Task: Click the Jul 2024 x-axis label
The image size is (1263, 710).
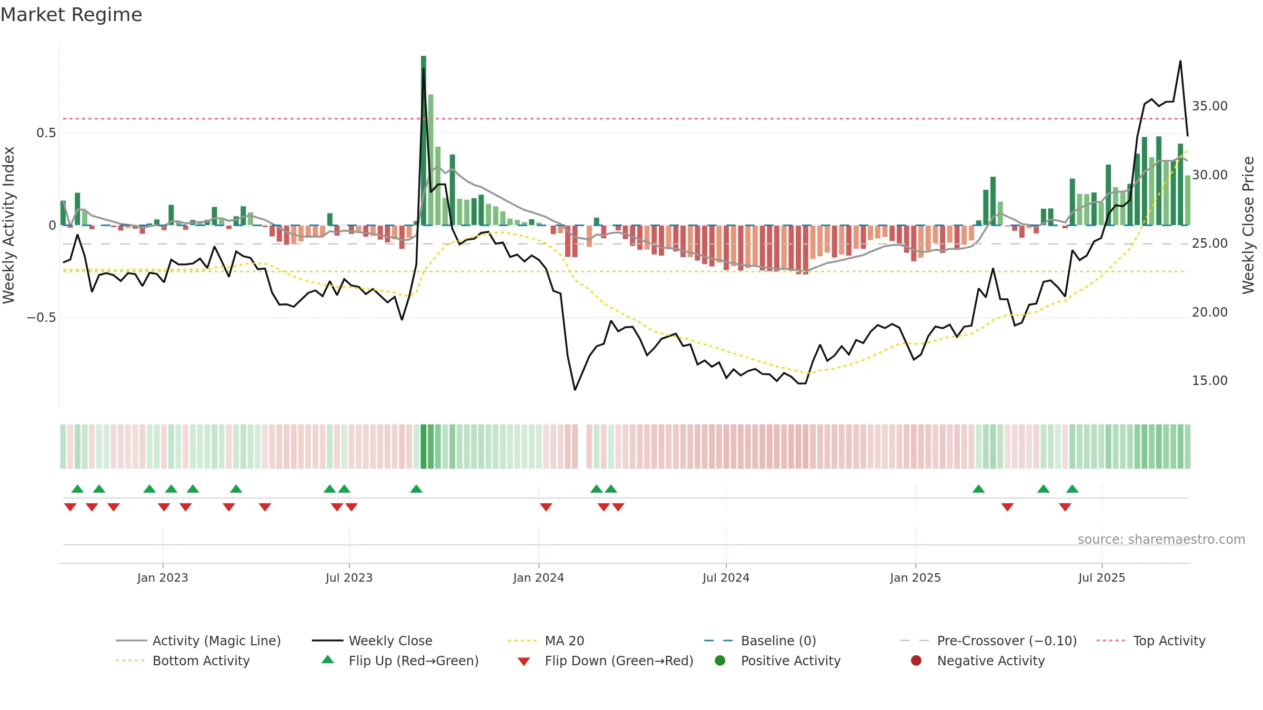Action: tap(726, 577)
